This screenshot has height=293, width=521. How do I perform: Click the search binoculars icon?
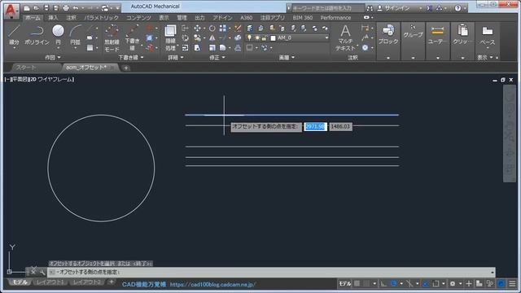coord(370,8)
